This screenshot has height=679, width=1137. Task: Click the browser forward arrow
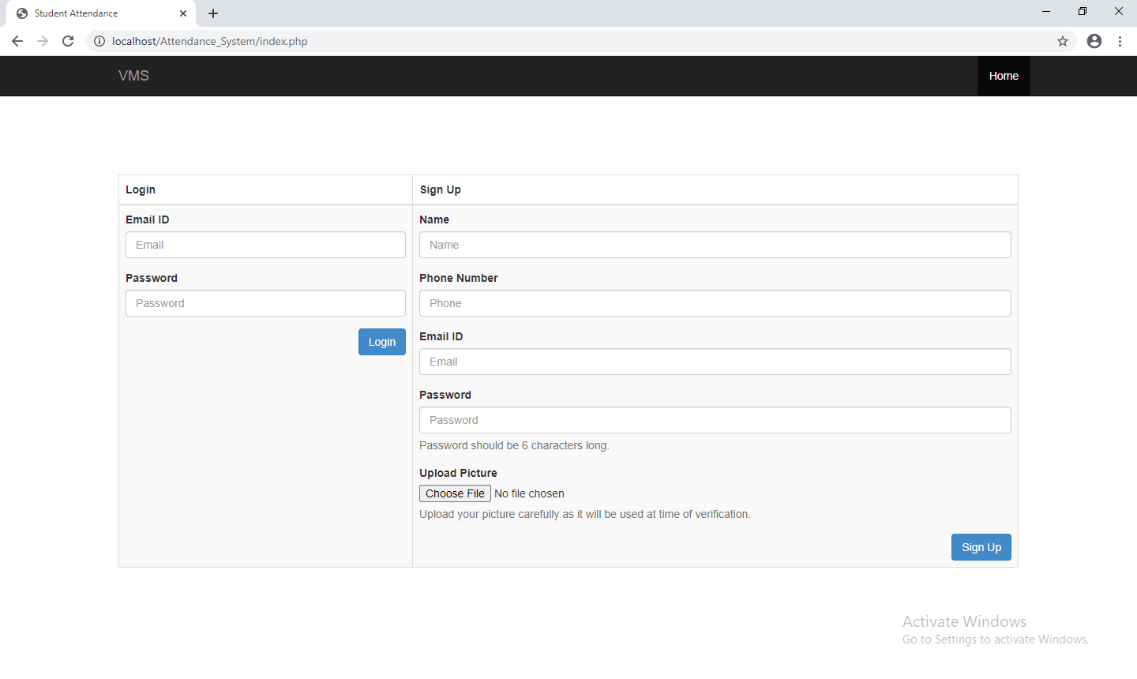pyautogui.click(x=43, y=41)
